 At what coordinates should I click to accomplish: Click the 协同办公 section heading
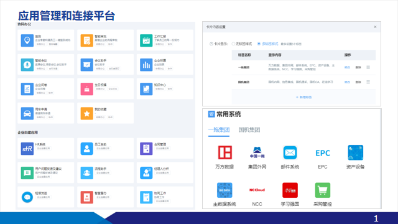[24, 24]
